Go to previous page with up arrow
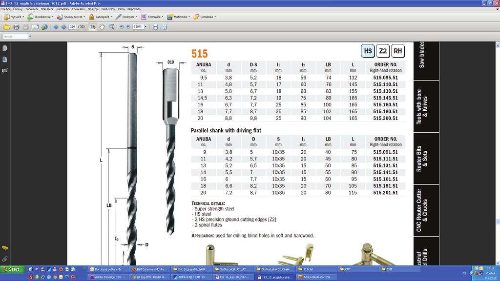 click(x=56, y=27)
